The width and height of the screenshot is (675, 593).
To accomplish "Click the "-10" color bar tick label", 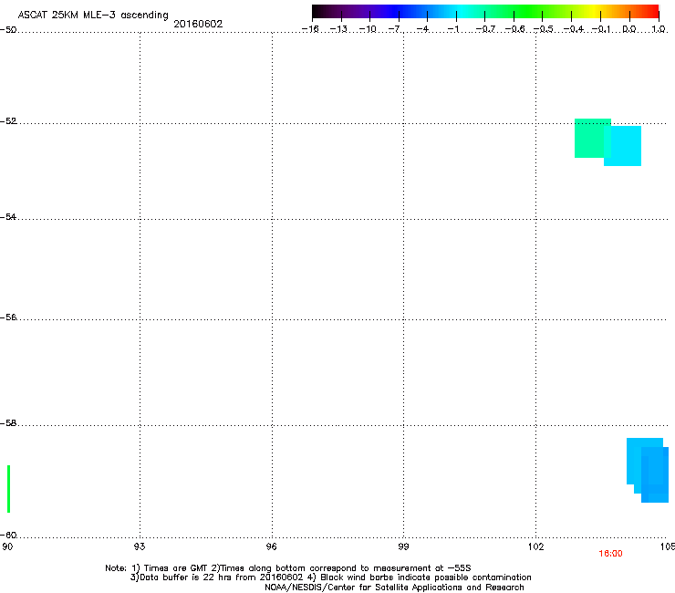I will click(368, 29).
